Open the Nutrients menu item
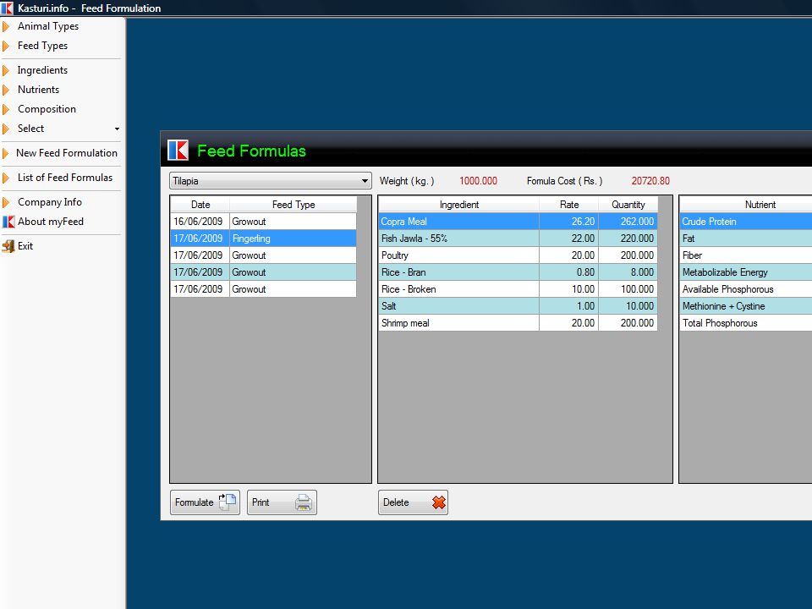 point(38,90)
